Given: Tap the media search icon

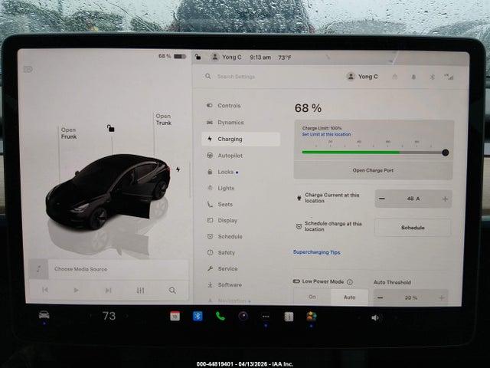Looking at the screenshot, I should point(172,291).
